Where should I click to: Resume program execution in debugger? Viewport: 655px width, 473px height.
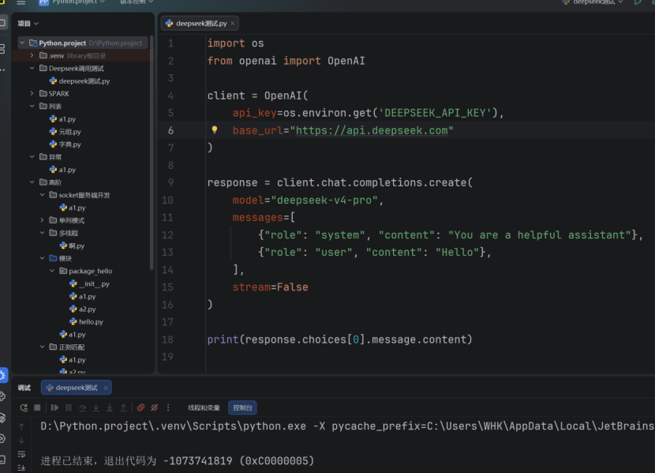click(54, 407)
